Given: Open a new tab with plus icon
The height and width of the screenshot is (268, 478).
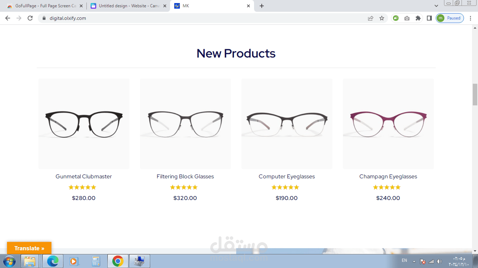Looking at the screenshot, I should coord(262,6).
